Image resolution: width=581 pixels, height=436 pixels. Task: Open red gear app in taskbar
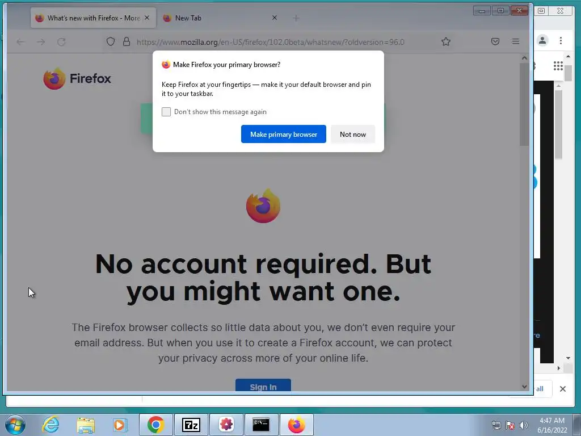click(226, 425)
